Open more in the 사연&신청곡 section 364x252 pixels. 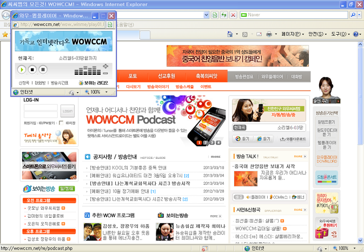pyautogui.click(x=300, y=210)
